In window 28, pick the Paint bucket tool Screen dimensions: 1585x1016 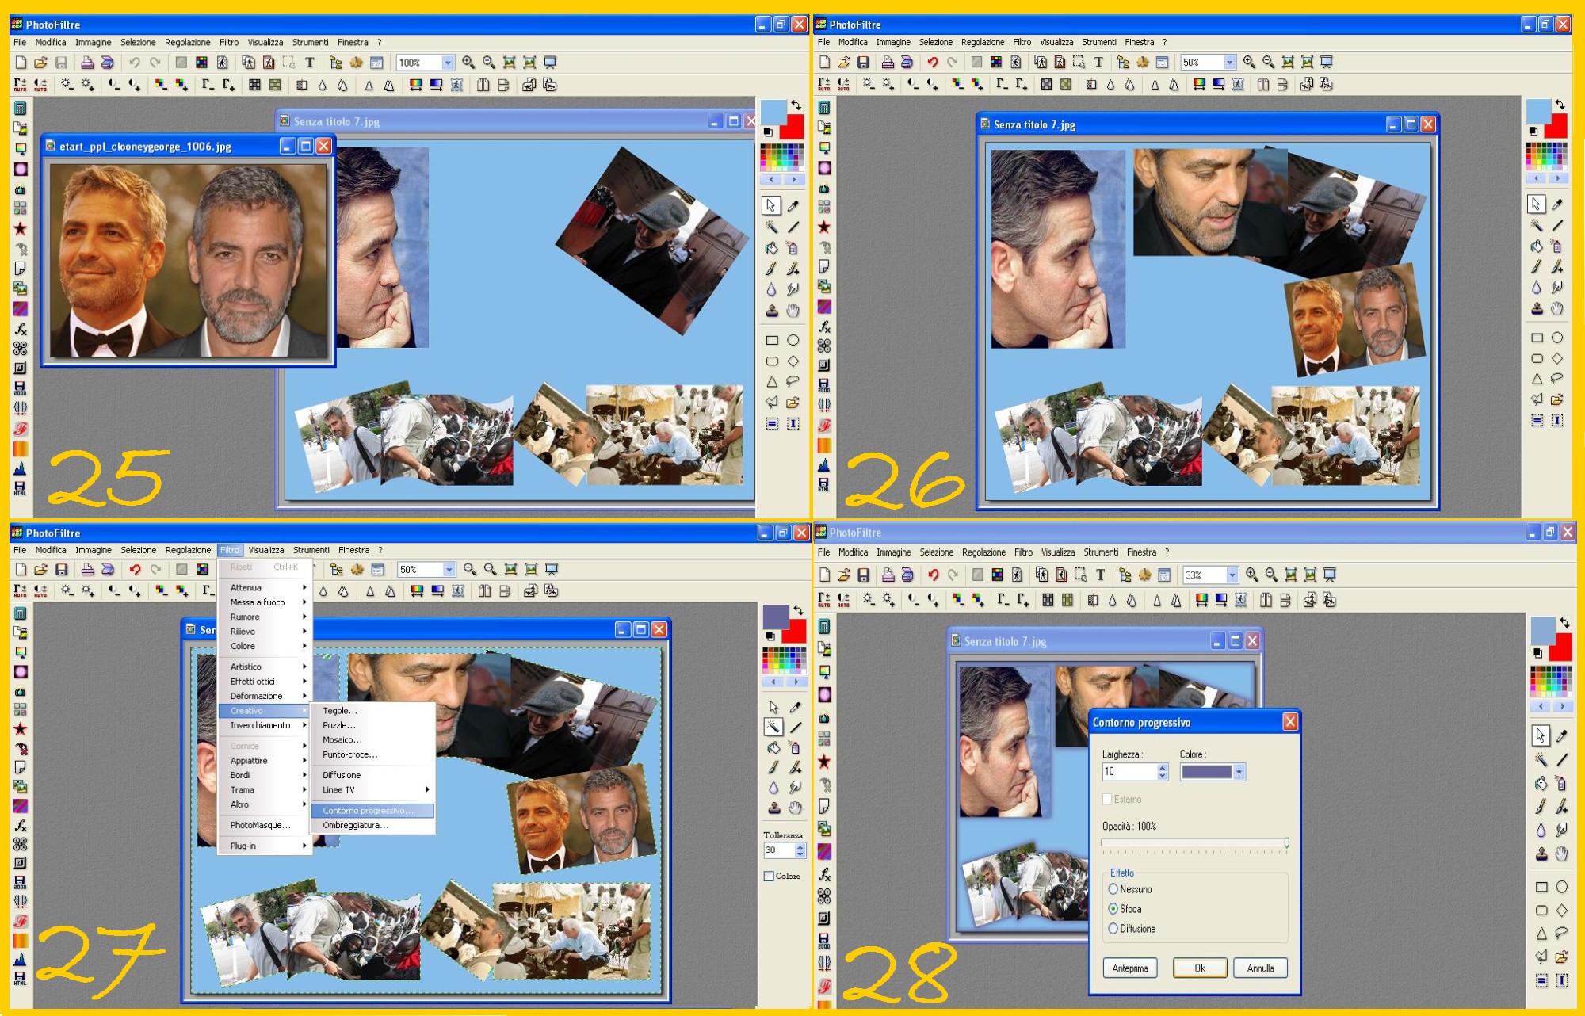coord(1541,784)
